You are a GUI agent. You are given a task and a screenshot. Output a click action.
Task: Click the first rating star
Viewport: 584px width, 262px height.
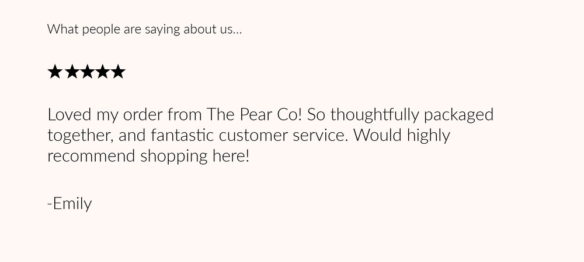(55, 72)
